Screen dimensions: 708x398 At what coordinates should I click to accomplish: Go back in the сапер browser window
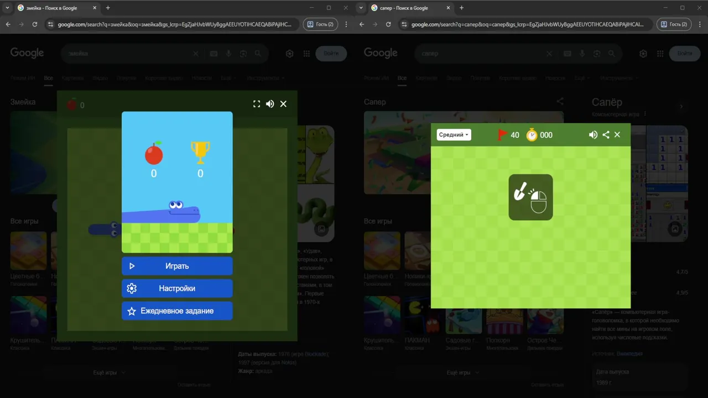[362, 24]
